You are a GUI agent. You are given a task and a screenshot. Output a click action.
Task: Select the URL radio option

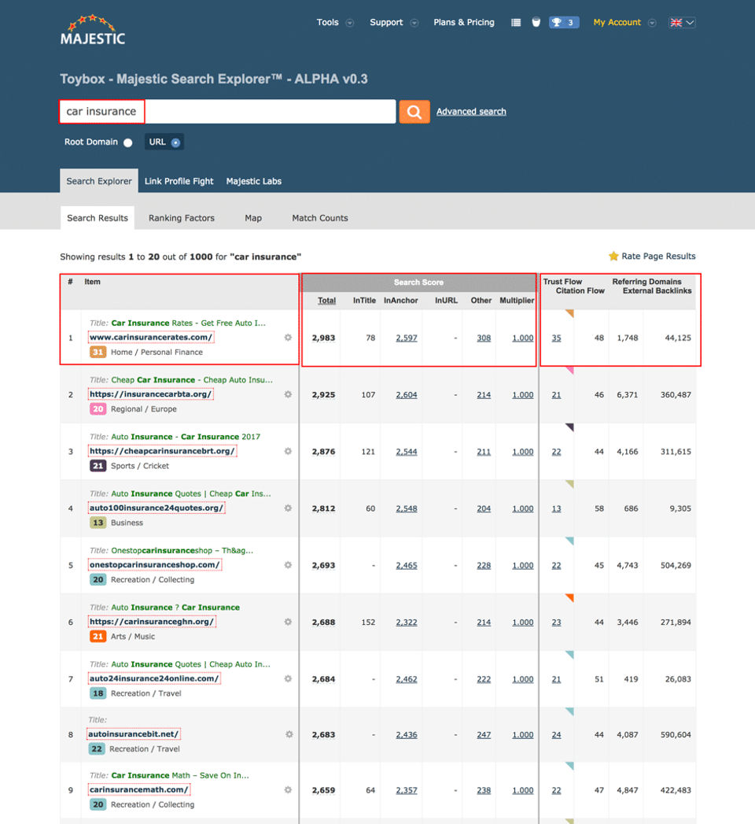point(176,142)
